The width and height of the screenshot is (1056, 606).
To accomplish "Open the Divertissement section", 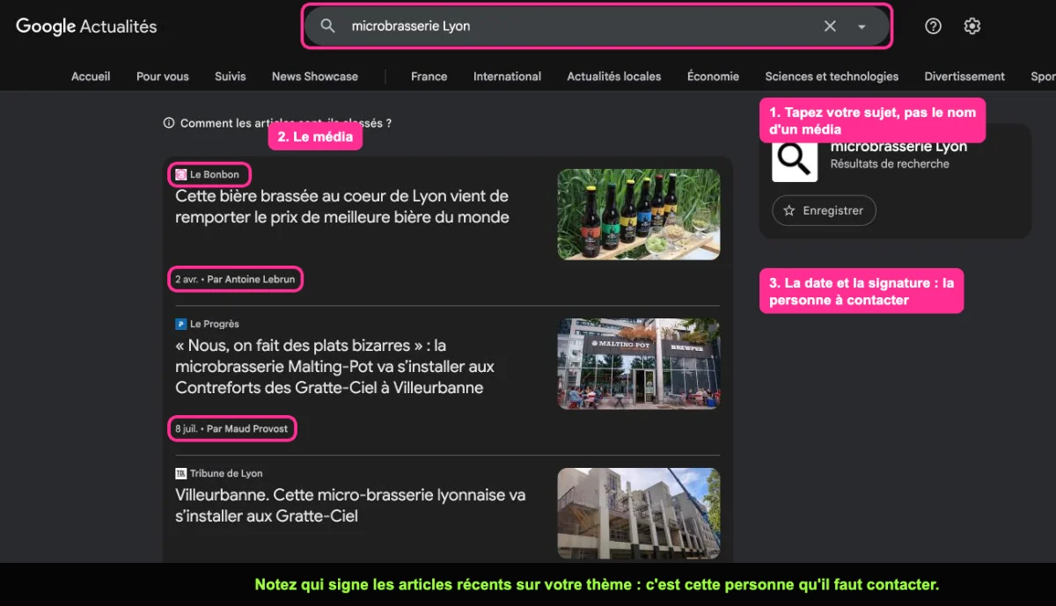I will 964,77.
